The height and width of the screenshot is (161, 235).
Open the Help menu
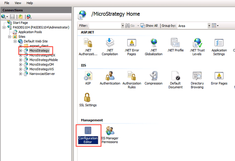(30, 3)
